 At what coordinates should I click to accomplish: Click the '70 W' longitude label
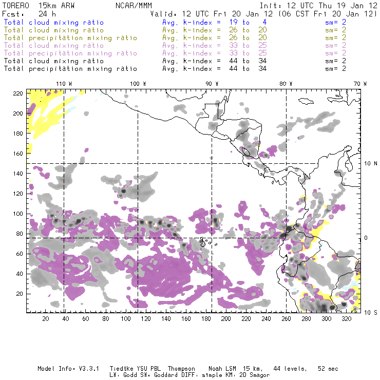pyautogui.click(x=360, y=84)
